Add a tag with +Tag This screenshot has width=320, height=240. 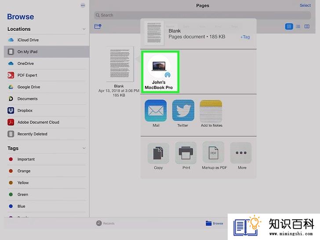tap(245, 37)
